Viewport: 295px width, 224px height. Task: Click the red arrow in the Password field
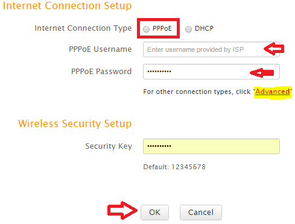coord(262,73)
